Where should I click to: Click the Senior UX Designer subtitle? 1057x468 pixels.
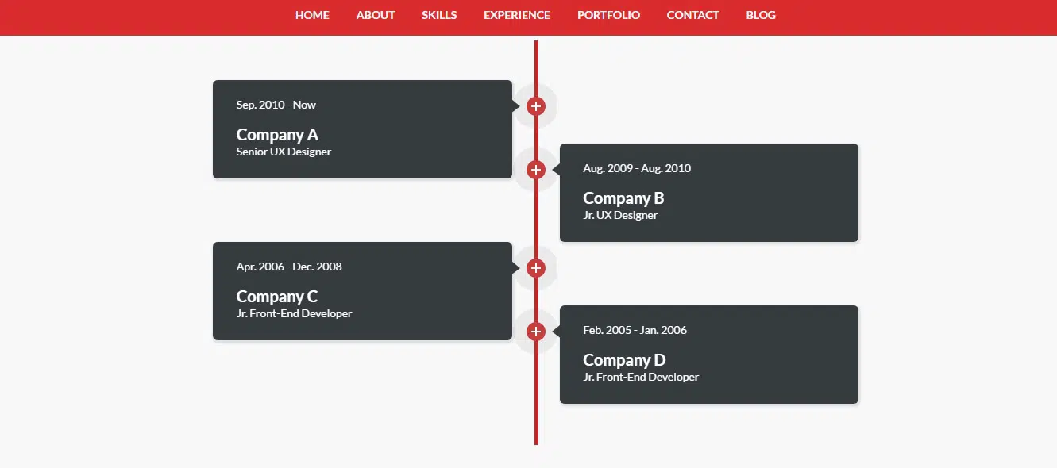tap(284, 152)
